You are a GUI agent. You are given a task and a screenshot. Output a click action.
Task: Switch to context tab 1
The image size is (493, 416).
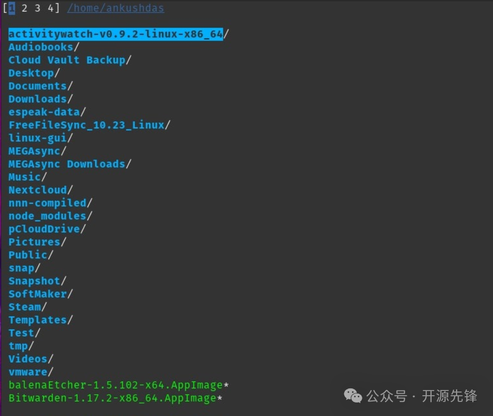point(11,8)
